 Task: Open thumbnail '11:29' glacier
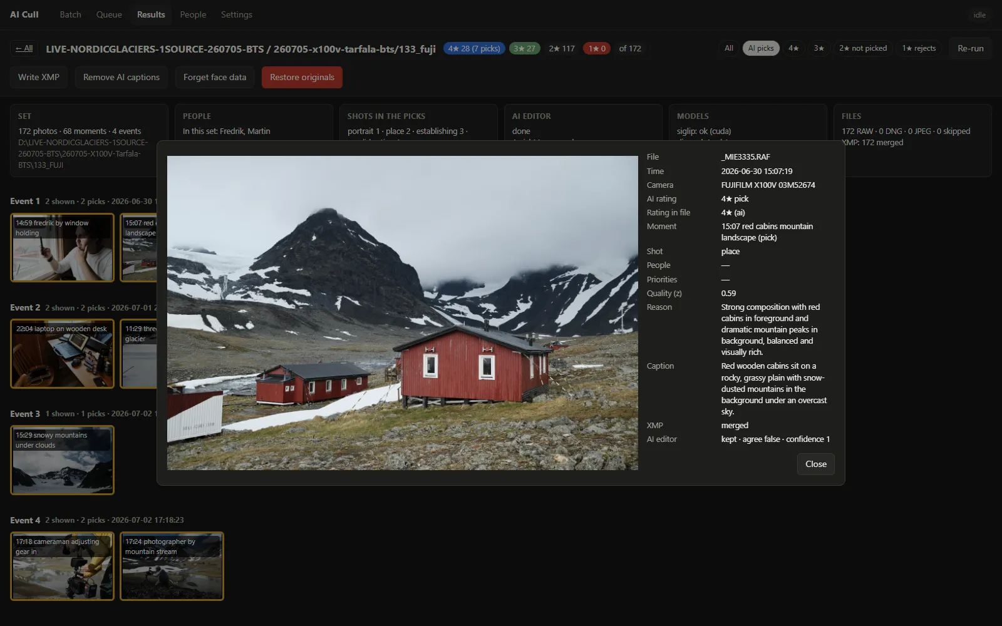click(x=138, y=354)
